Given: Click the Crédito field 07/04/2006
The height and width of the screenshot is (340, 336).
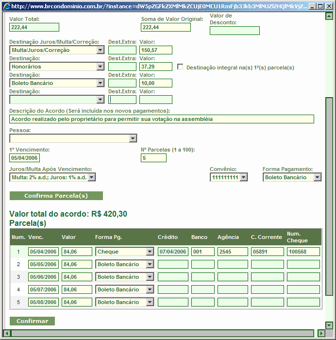Looking at the screenshot, I should (173, 252).
